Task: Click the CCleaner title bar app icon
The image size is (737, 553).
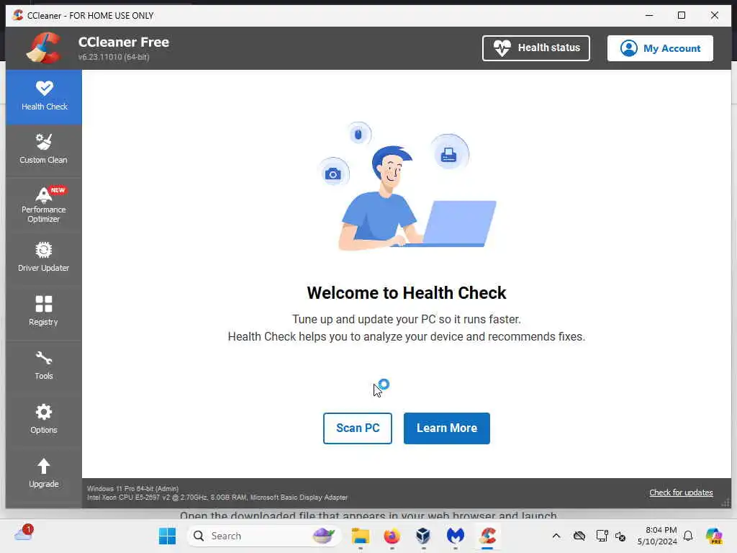Action: coord(18,15)
